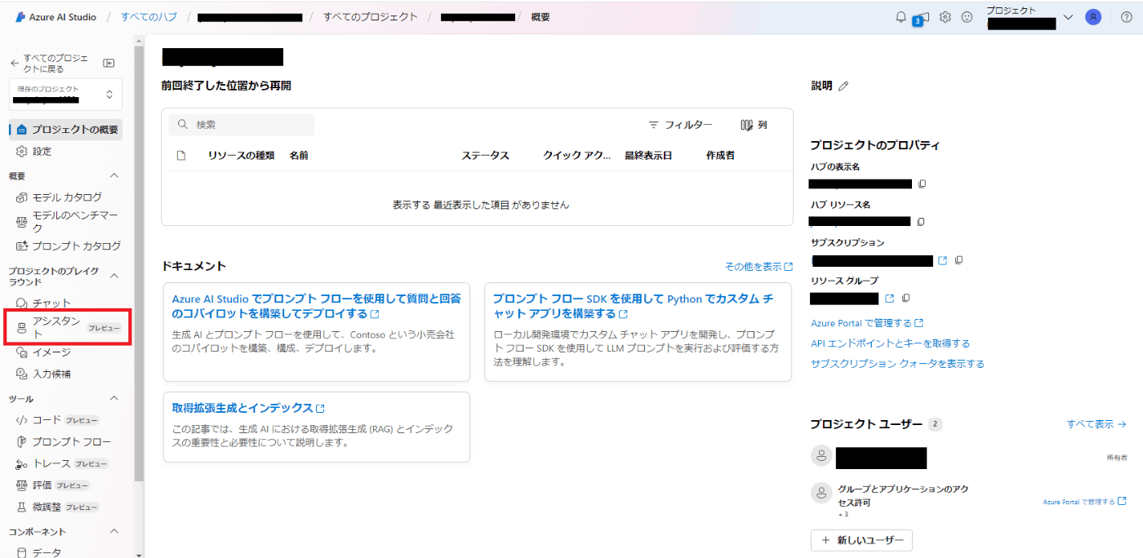
Task: Click the モデル カタログ icon
Action: 21,197
